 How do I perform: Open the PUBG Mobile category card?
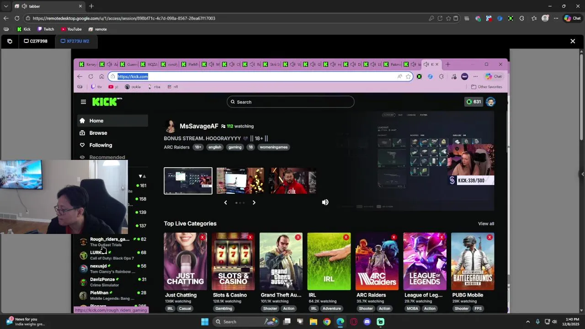click(473, 261)
